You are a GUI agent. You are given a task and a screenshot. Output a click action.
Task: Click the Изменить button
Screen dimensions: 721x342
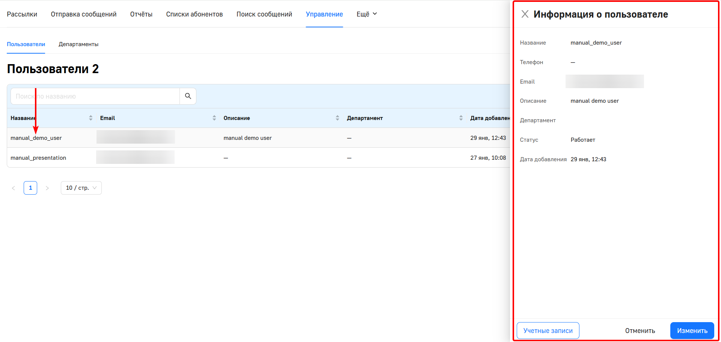(692, 331)
